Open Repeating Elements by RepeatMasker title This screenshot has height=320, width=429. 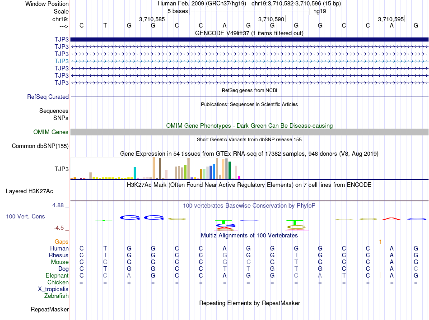pyautogui.click(x=249, y=303)
